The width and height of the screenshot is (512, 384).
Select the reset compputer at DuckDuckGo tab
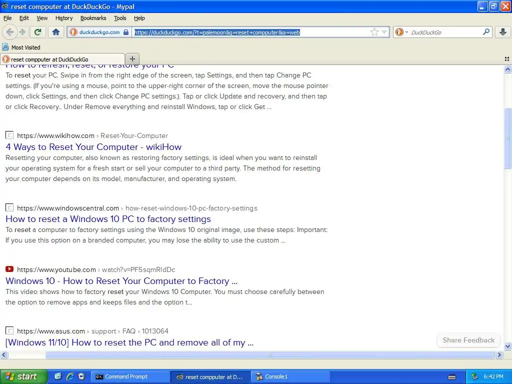62,59
